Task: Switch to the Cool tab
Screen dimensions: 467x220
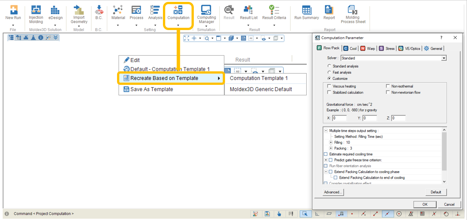Action: tap(350, 48)
